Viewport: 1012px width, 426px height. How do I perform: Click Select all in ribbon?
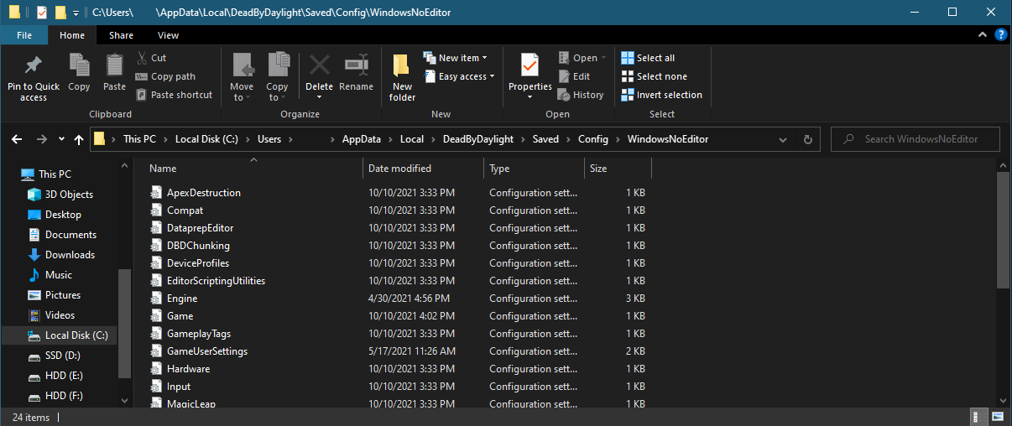click(x=648, y=58)
